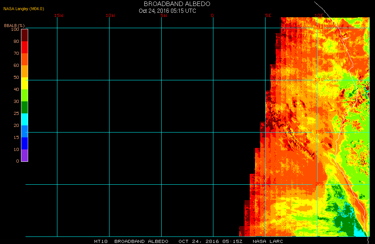This screenshot has width=375, height=244.
Task: Select the bright red 70-80% legend color
Action: (24, 47)
